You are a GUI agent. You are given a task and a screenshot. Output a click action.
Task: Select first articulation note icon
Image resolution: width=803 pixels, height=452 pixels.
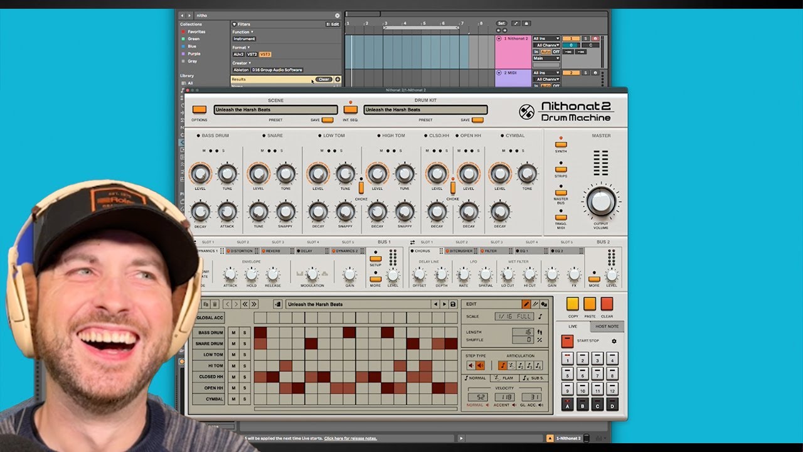pyautogui.click(x=503, y=365)
